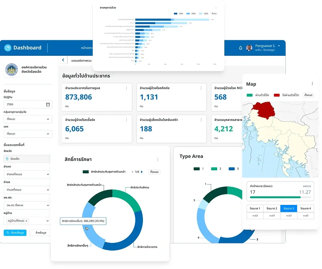
Task: Click next page arrow beside 1/4
Action: pyautogui.click(x=142, y=172)
